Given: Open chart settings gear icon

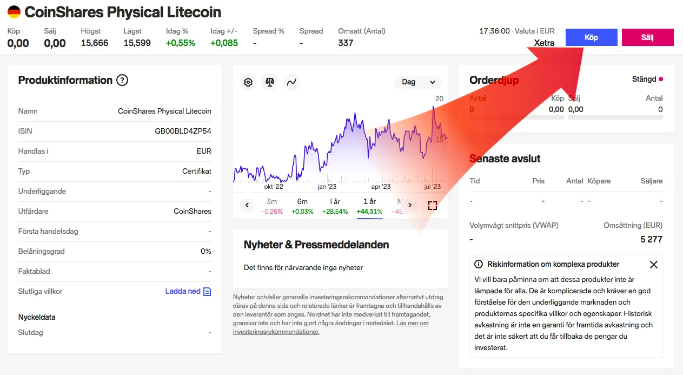Looking at the screenshot, I should (x=248, y=82).
